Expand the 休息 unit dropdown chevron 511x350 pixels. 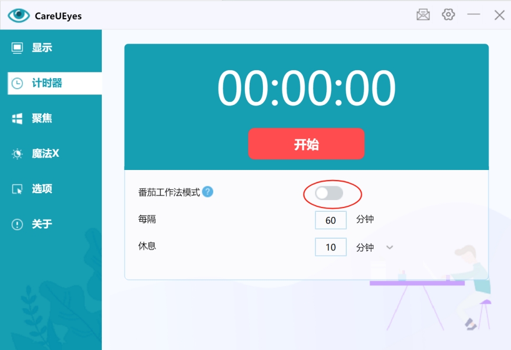tap(390, 248)
